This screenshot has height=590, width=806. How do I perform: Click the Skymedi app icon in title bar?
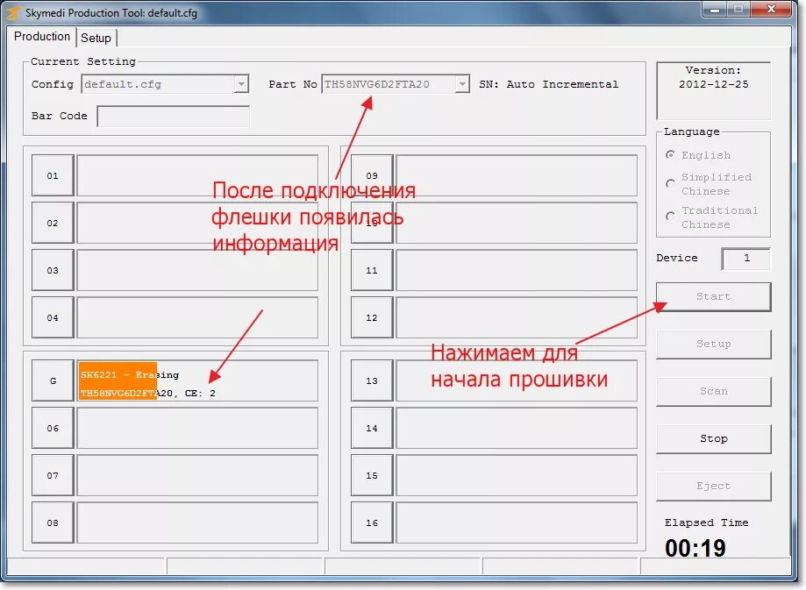point(14,13)
